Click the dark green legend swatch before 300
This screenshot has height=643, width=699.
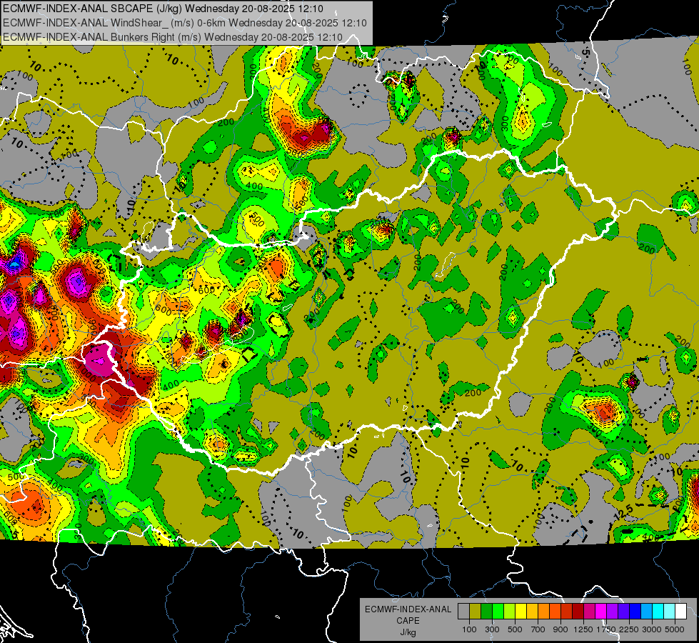(486, 611)
